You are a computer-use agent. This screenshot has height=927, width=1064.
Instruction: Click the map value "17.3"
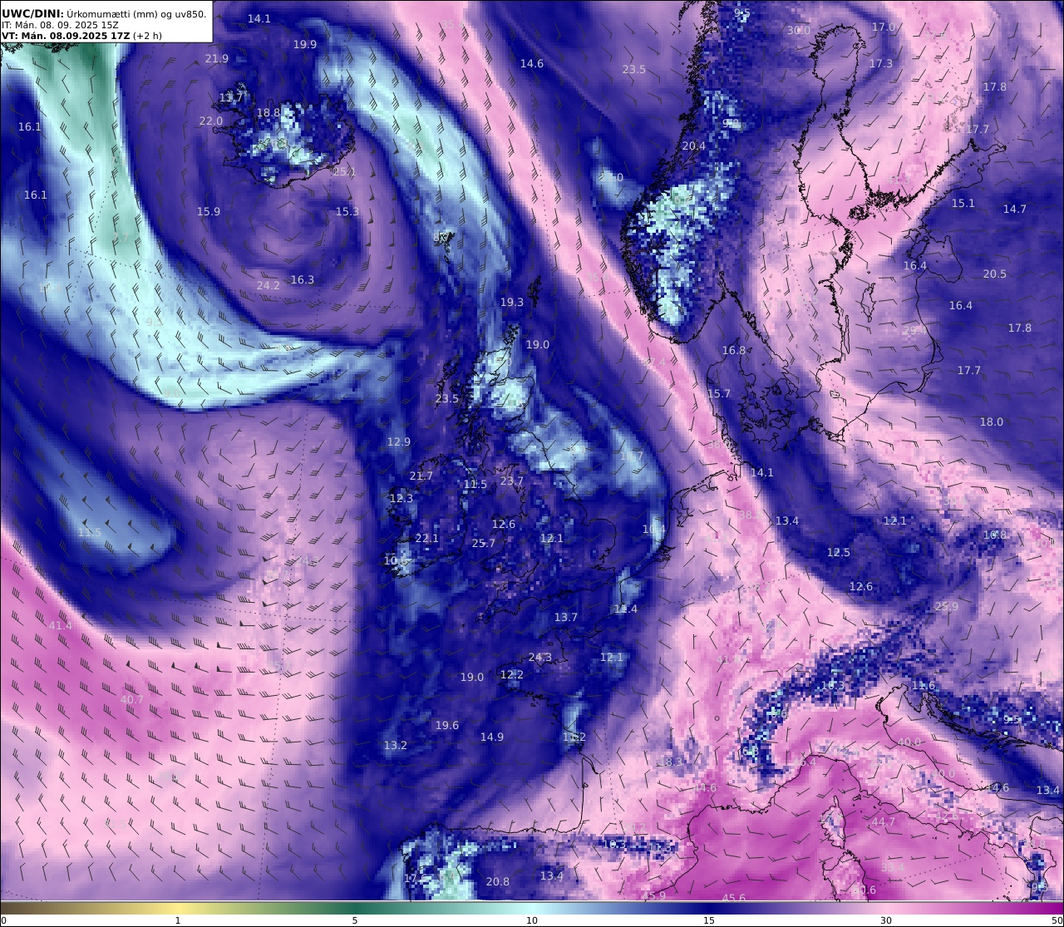click(x=881, y=64)
